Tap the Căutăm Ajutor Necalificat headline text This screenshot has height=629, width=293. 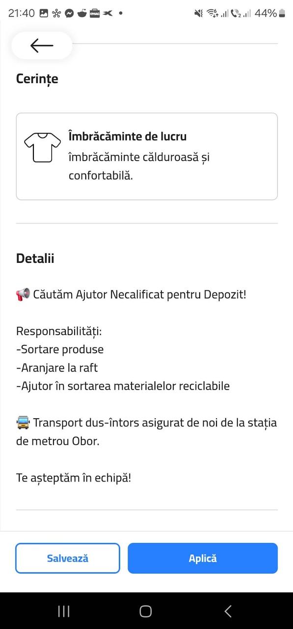[139, 294]
